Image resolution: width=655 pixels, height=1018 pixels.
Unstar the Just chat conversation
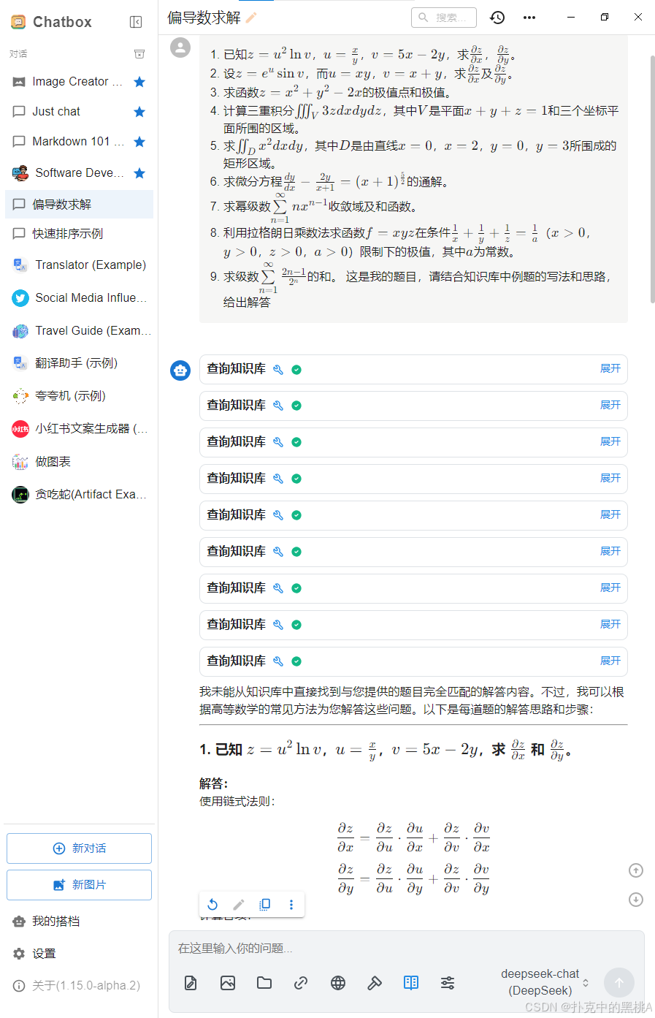[x=139, y=112]
